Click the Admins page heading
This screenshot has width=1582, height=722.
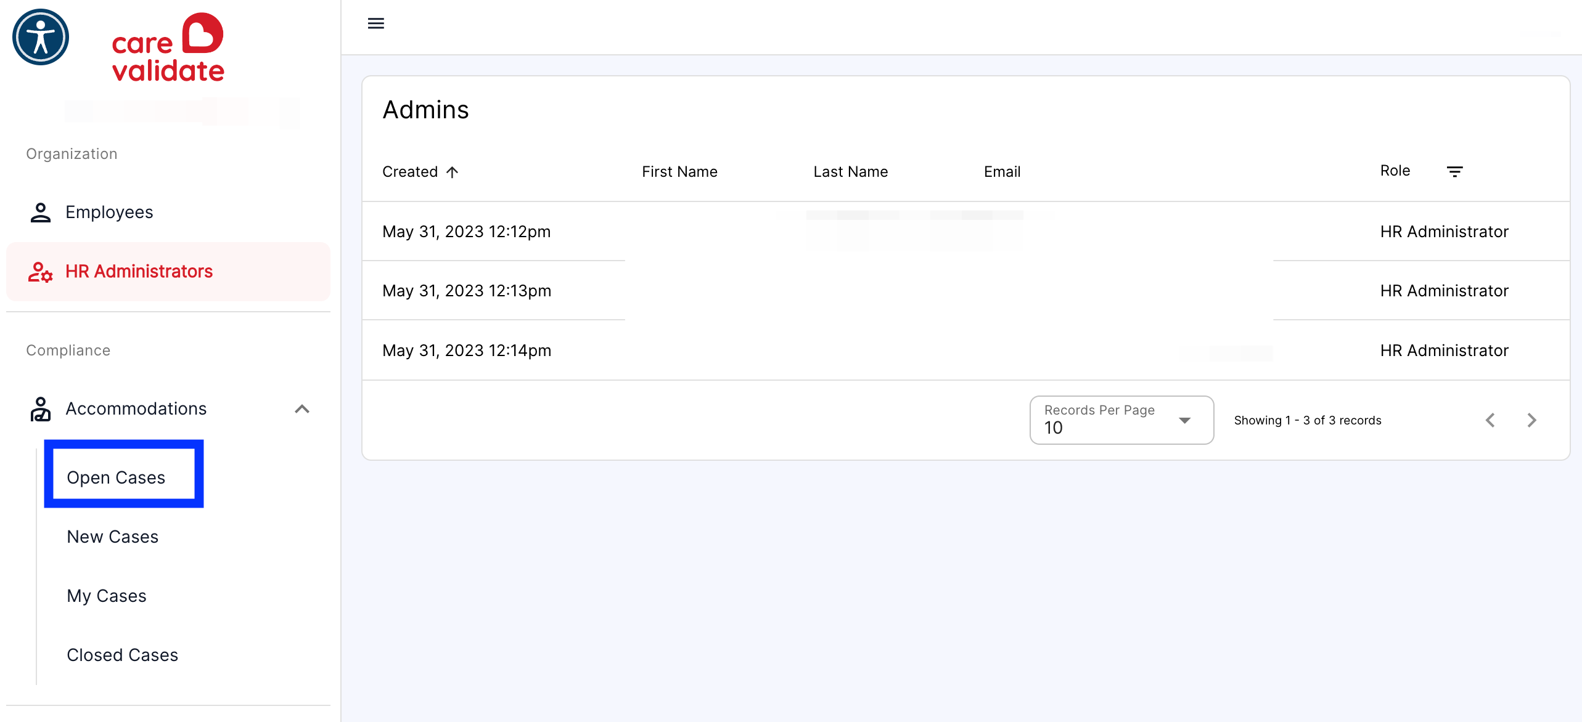426,110
